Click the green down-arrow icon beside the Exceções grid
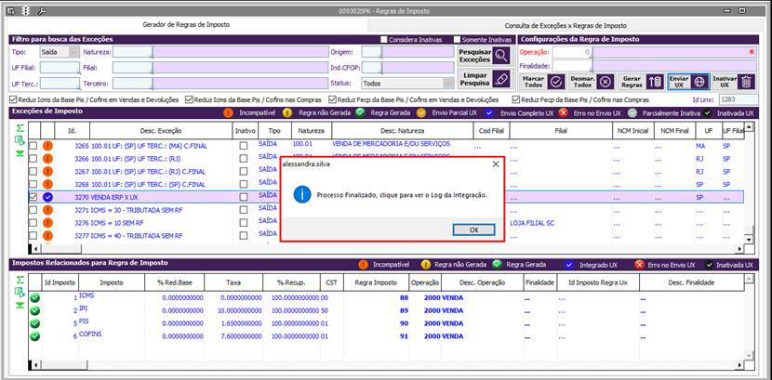The height and width of the screenshot is (380, 772). click(x=20, y=153)
